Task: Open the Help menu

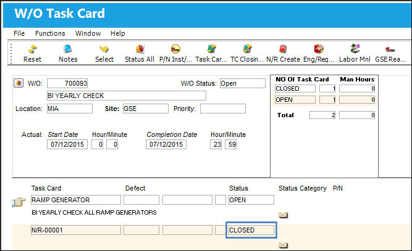Action: (x=117, y=33)
